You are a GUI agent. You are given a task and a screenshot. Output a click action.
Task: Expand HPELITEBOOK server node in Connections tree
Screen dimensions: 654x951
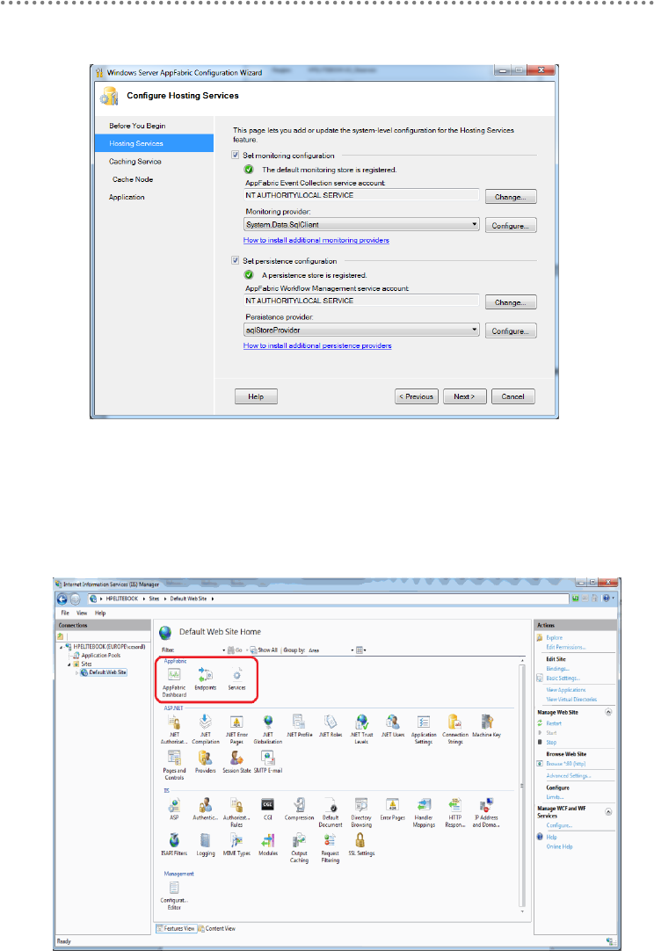click(x=62, y=647)
